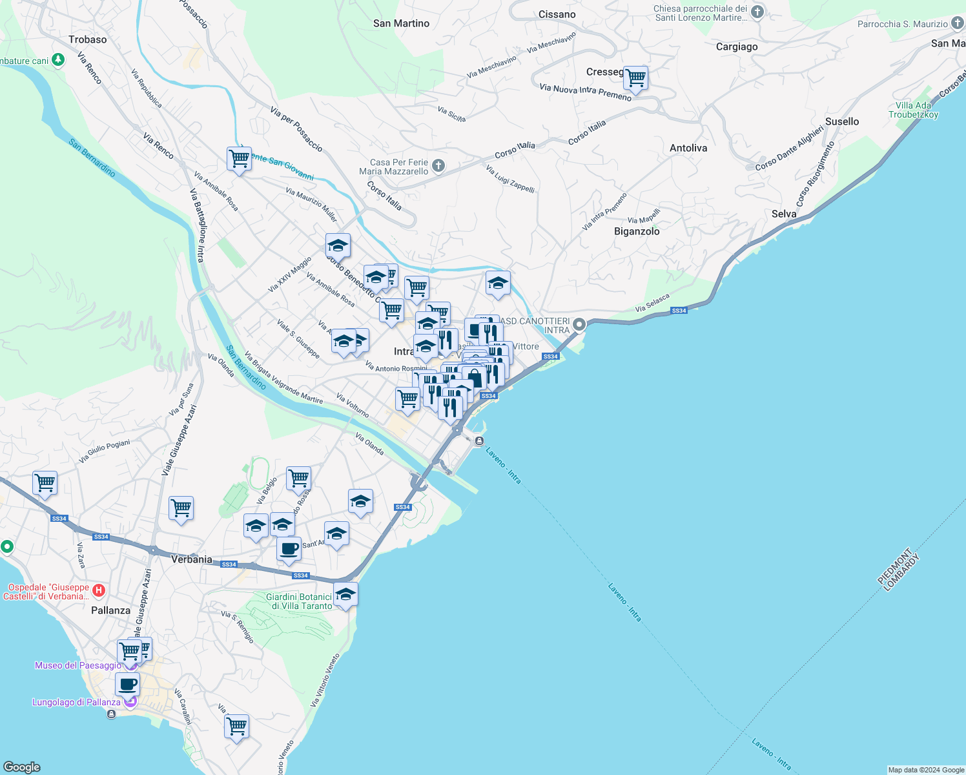Viewport: 966px width, 775px height.
Task: Select the shopping cart marker at the bottom near Via Vittorio Veneto
Action: pyautogui.click(x=236, y=727)
